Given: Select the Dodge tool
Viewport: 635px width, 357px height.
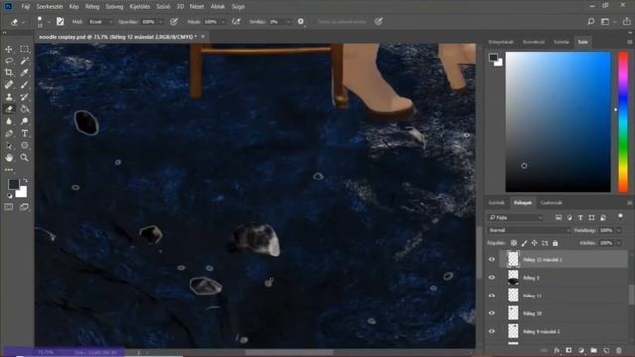Looking at the screenshot, I should [x=24, y=121].
